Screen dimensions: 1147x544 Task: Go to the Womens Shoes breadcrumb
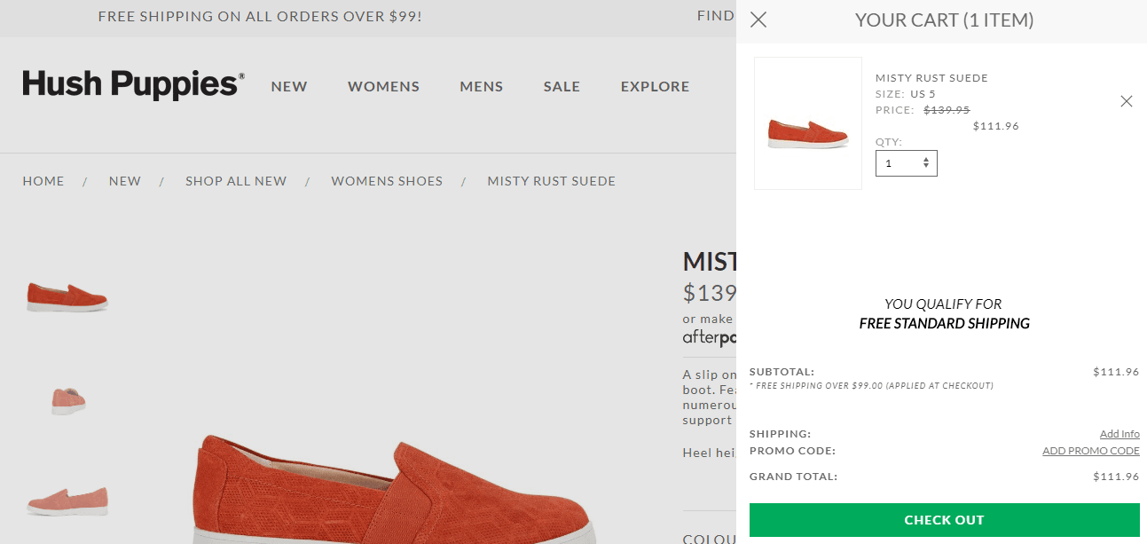point(387,181)
